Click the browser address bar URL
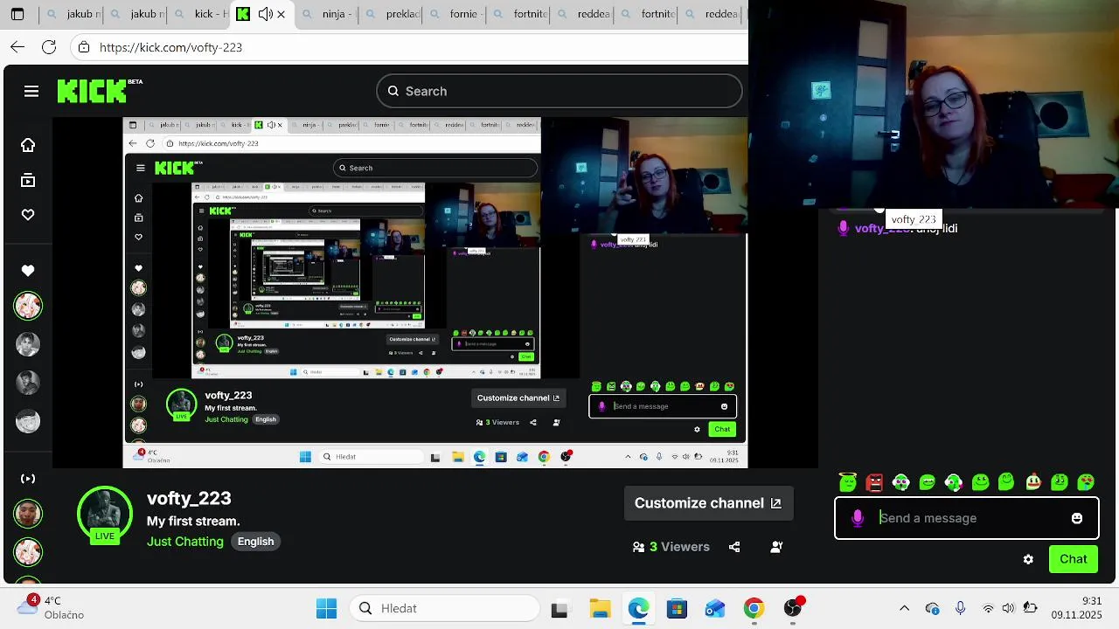The image size is (1119, 629). tap(170, 47)
